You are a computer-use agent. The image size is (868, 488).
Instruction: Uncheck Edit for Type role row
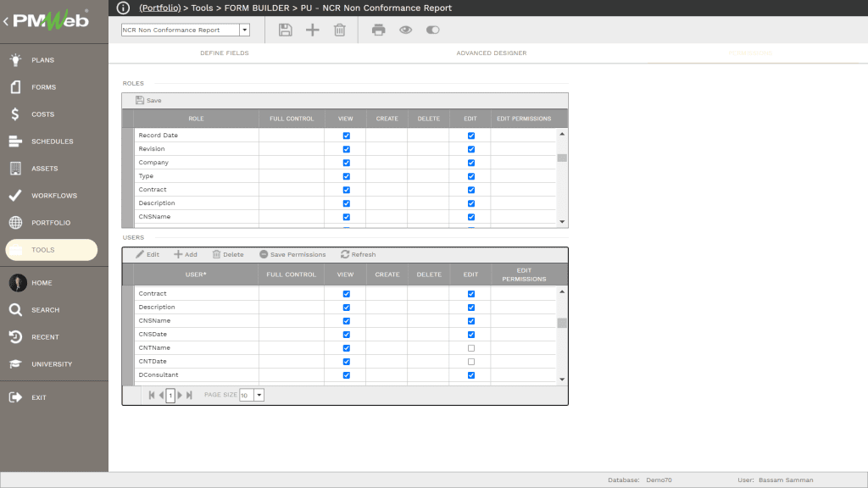[x=471, y=176]
